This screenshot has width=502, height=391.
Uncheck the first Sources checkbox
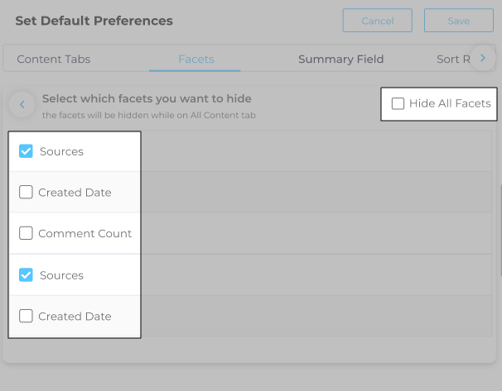(x=26, y=151)
